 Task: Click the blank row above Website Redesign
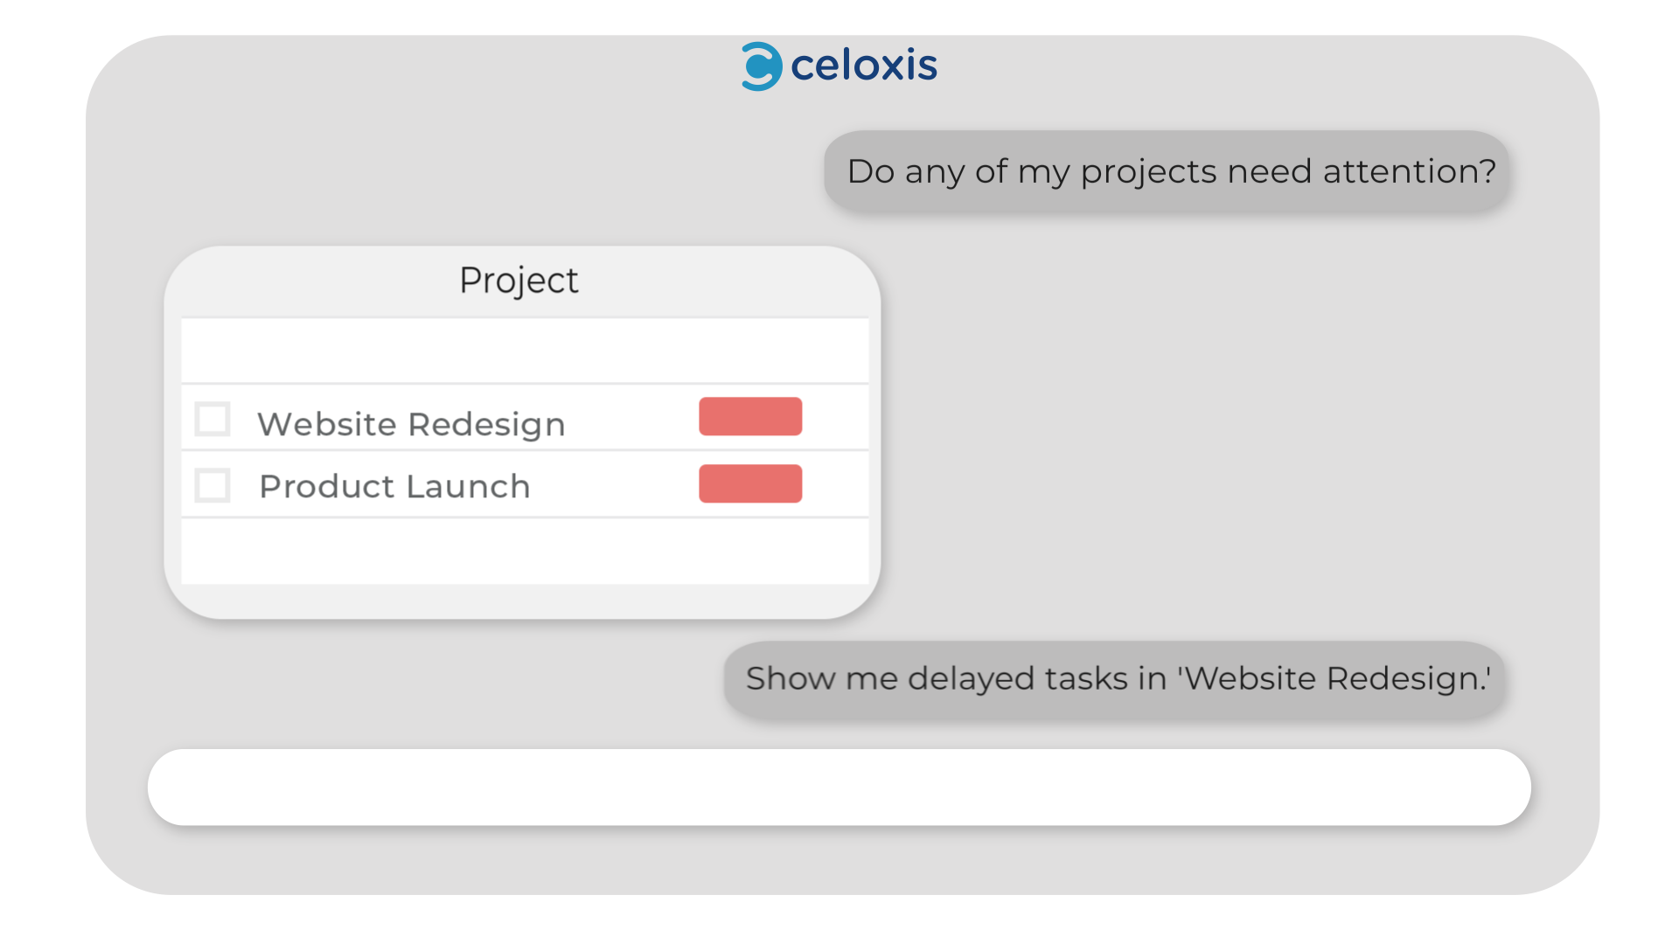525,351
